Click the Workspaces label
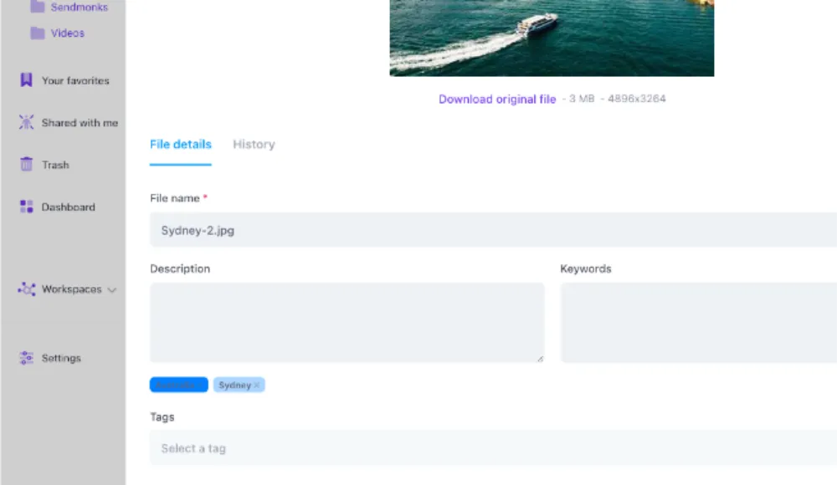The width and height of the screenshot is (837, 485). coord(71,289)
